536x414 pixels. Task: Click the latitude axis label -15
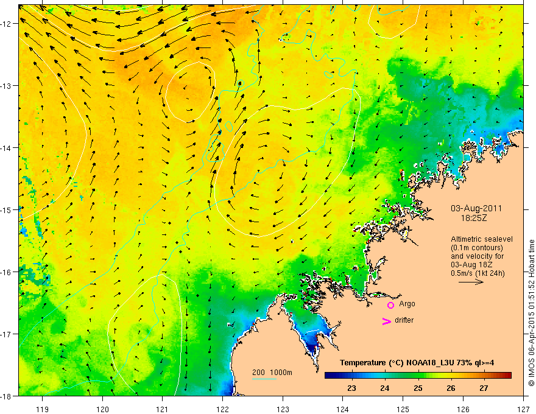6,209
